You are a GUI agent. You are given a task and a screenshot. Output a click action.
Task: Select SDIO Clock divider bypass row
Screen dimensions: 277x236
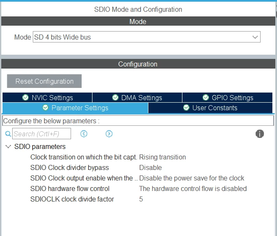pos(70,167)
